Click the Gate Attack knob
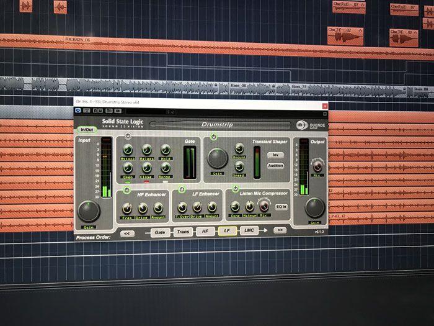 click(128, 150)
